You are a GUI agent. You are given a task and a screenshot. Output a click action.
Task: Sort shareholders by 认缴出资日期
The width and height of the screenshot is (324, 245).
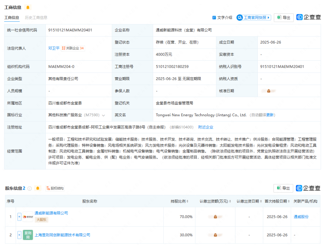click(261, 201)
